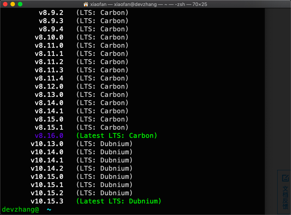Select version text v8.11.4
This screenshot has height=215, width=291.
point(49,78)
